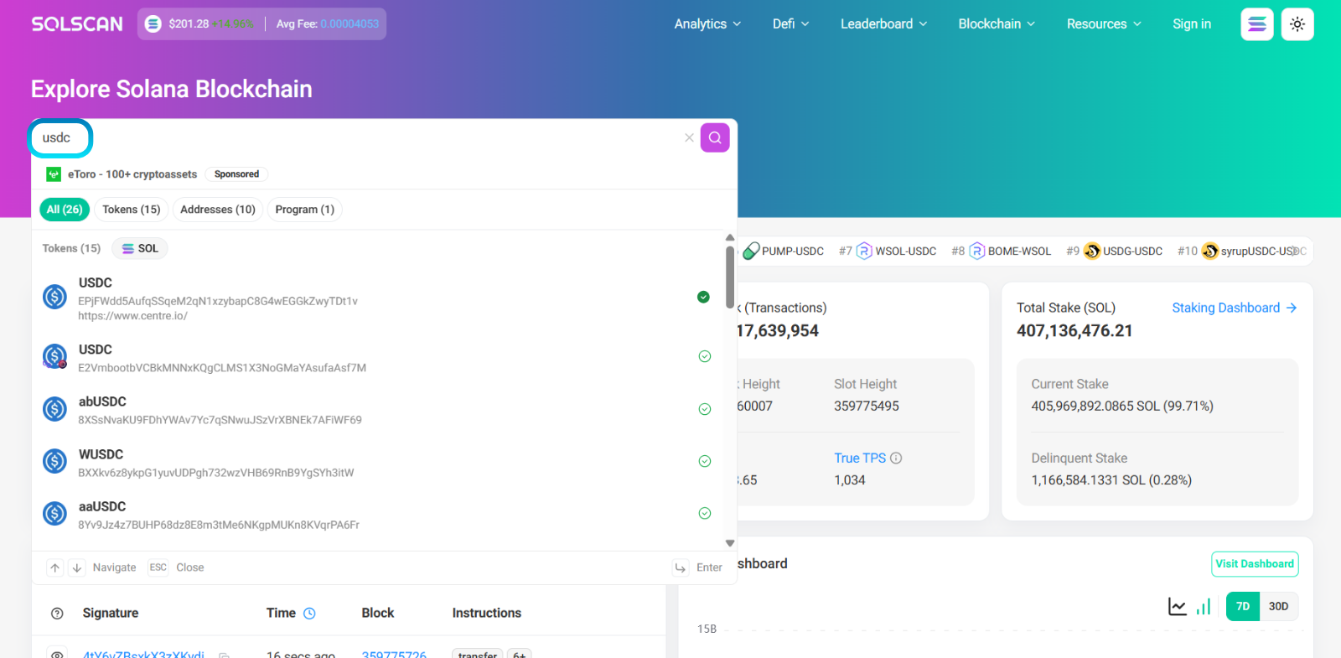
Task: Click Current Stake value 405,969,892.0865 SOL
Action: coord(1122,407)
